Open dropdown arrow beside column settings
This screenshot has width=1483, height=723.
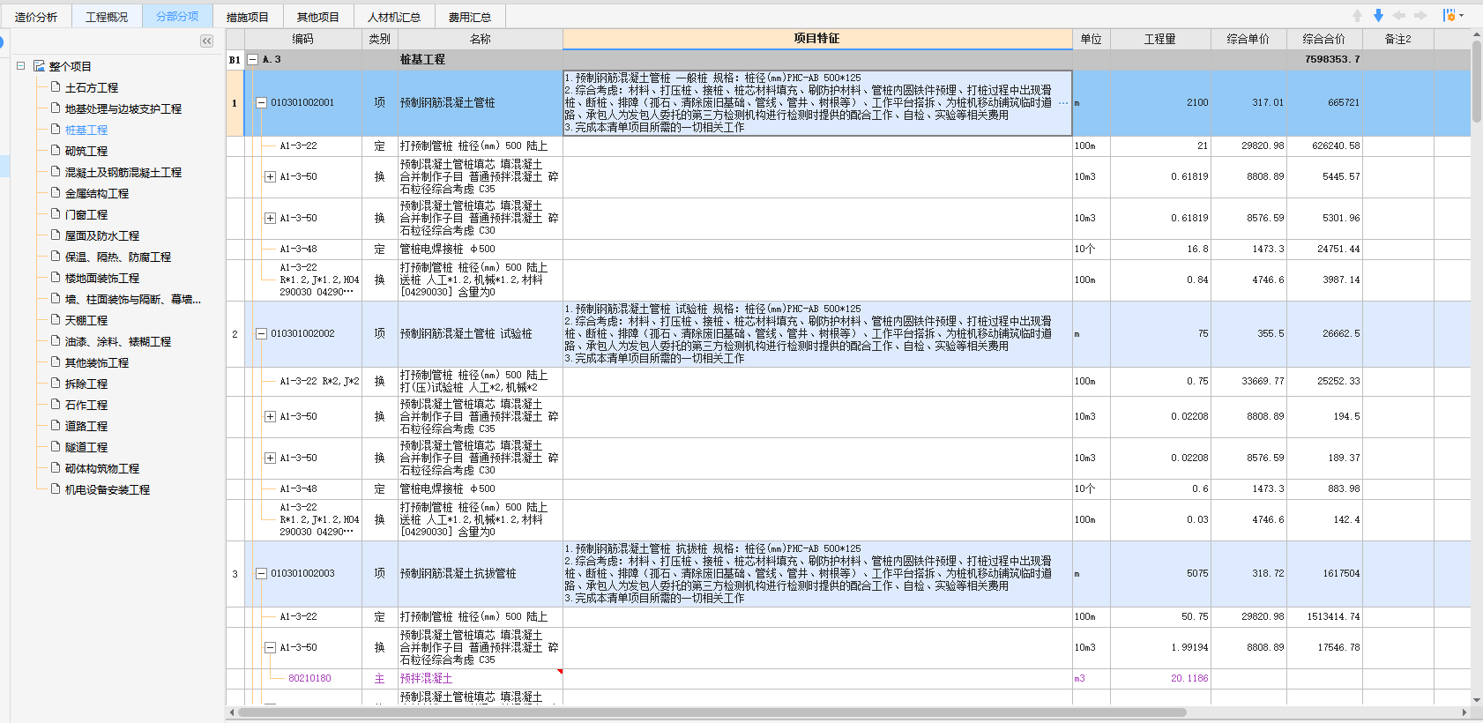[1461, 16]
